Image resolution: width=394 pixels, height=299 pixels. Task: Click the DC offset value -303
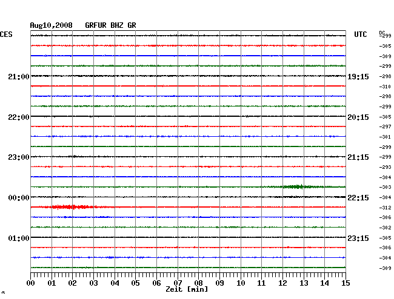click(385, 187)
